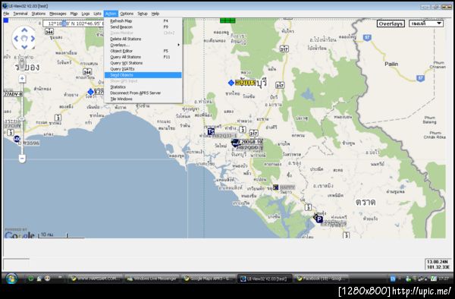Switch to Google Maps APRS taskbar button

[x=208, y=279]
